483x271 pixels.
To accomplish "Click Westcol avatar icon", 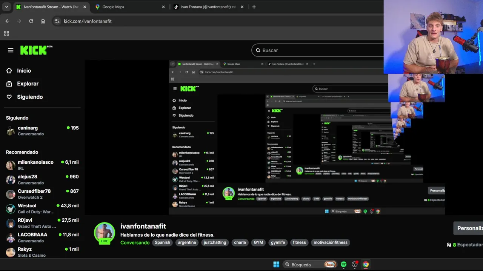I will click(x=11, y=209).
